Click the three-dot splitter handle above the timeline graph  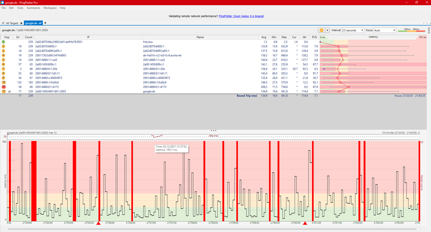tap(213, 131)
